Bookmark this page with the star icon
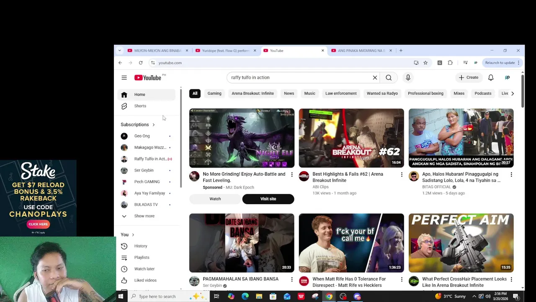 point(425,63)
